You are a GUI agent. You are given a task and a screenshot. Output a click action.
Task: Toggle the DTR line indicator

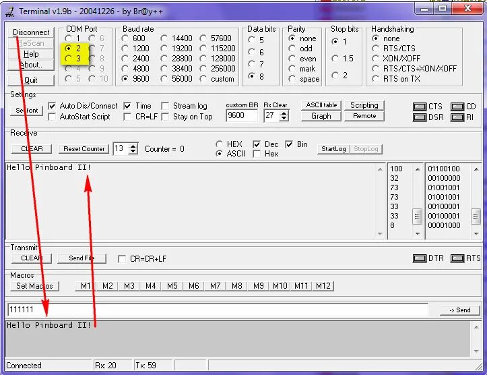point(419,258)
